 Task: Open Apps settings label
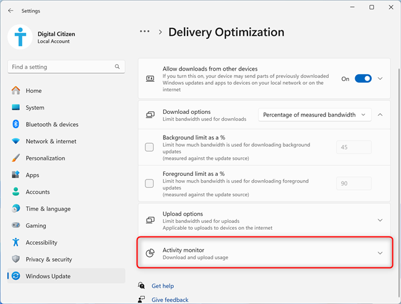tap(32, 175)
